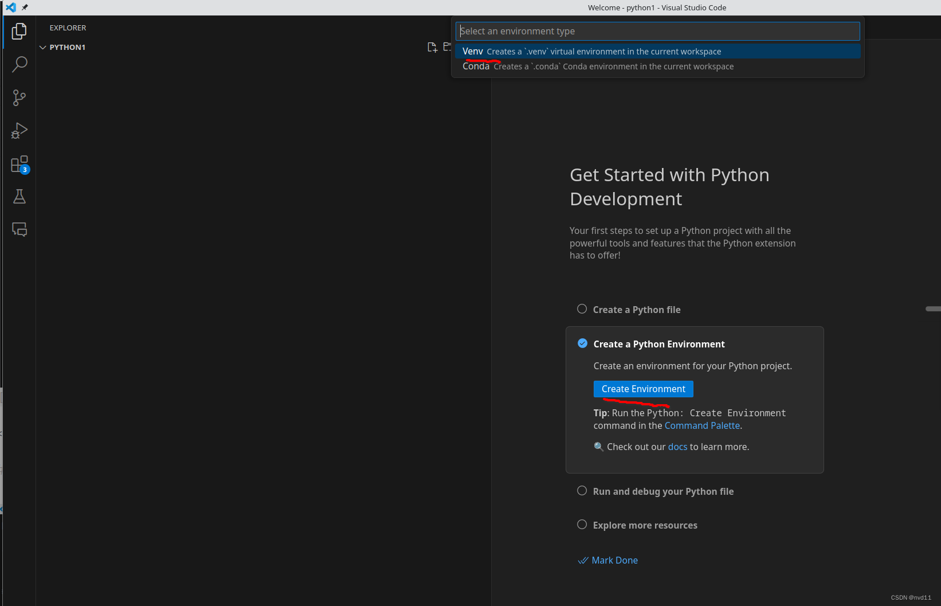Click the pin icon in title bar
941x606 pixels.
click(x=25, y=7)
